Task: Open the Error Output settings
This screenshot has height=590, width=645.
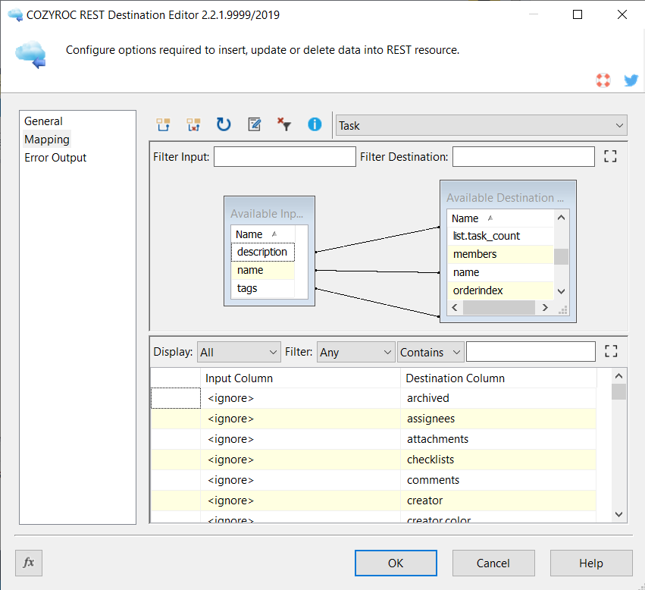Action: click(x=55, y=157)
